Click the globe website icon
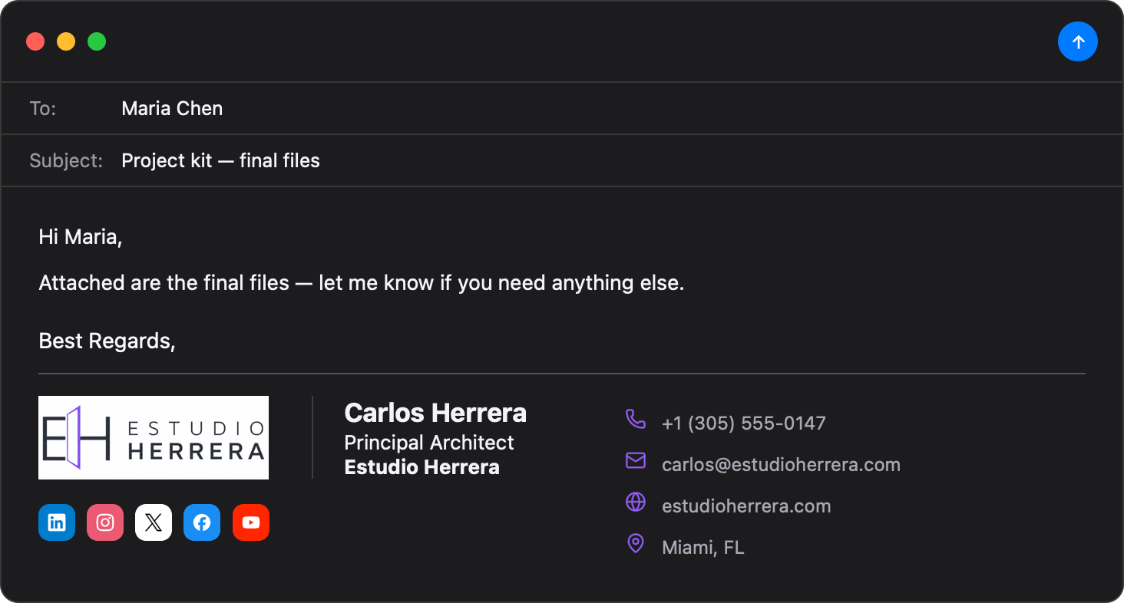Screen dimensions: 1124x603 tap(636, 502)
